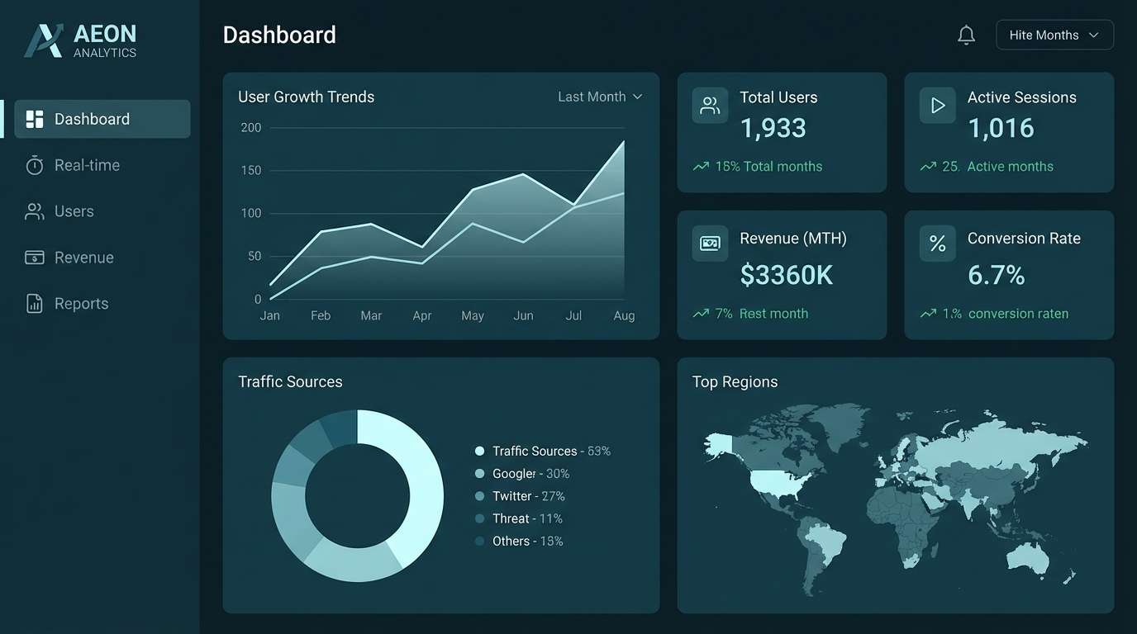Click the notification bell icon
Screen dimensions: 1137x634
click(x=966, y=35)
